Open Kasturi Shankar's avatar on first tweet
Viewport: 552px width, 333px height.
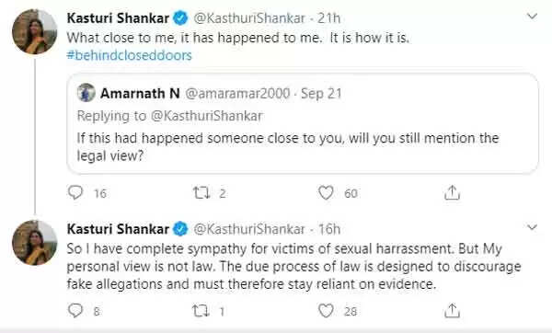point(35,31)
